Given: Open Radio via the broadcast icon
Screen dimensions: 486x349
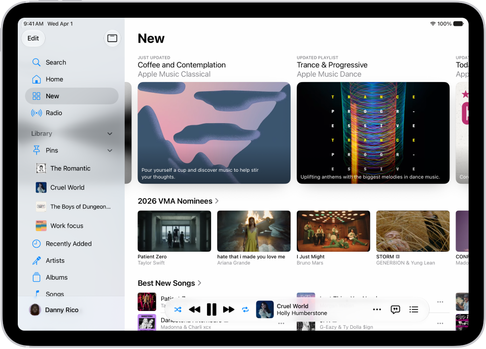Looking at the screenshot, I should click(x=36, y=113).
